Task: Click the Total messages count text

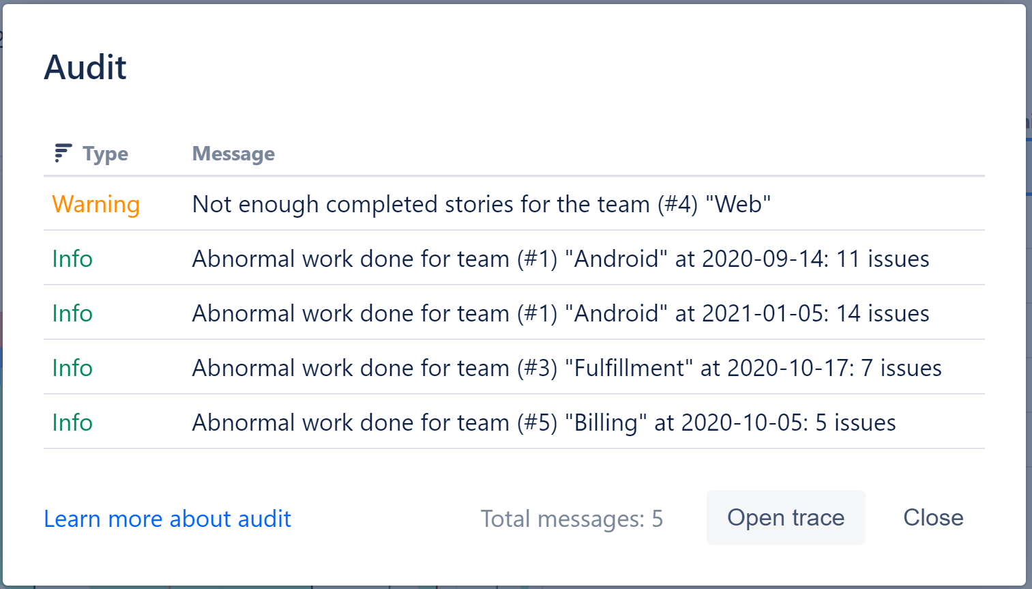Action: 572,518
